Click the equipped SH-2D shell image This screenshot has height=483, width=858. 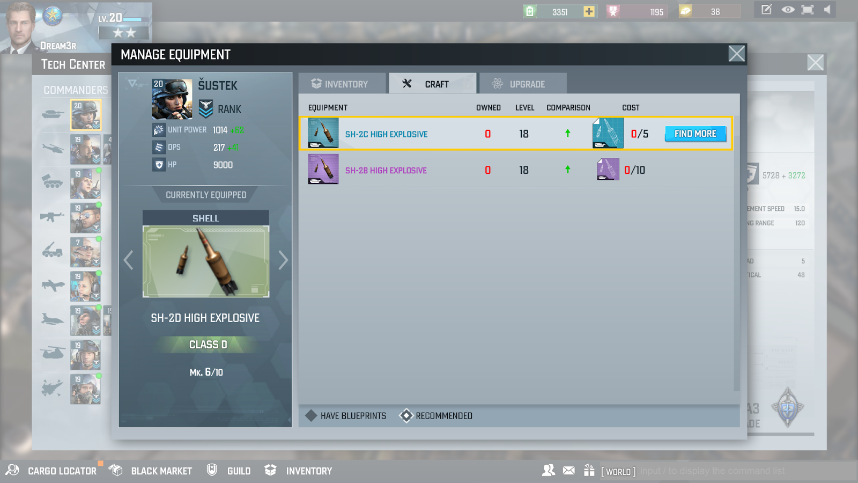coord(206,261)
